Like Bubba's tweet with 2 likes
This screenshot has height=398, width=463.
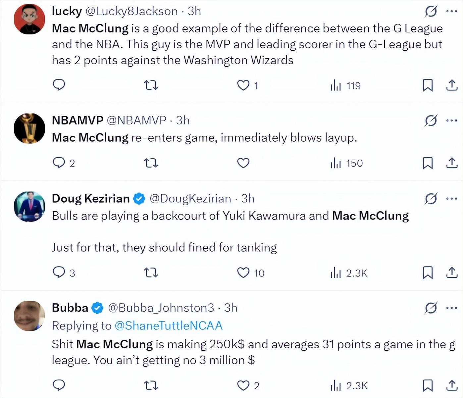243,385
